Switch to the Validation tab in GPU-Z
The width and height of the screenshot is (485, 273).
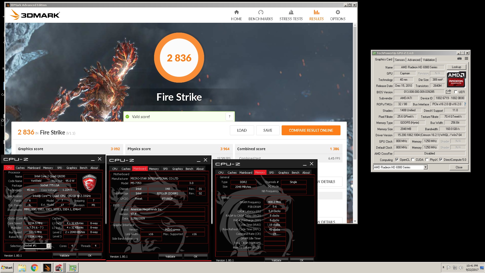click(x=429, y=60)
